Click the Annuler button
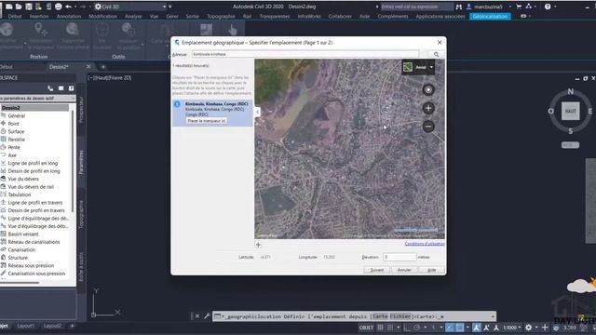The width and height of the screenshot is (596, 335). [x=404, y=270]
